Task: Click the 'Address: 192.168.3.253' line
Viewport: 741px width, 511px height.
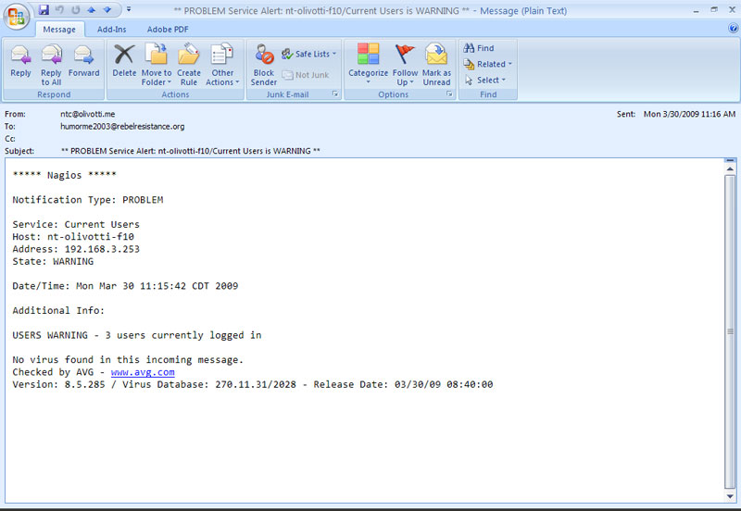Action: click(x=76, y=249)
